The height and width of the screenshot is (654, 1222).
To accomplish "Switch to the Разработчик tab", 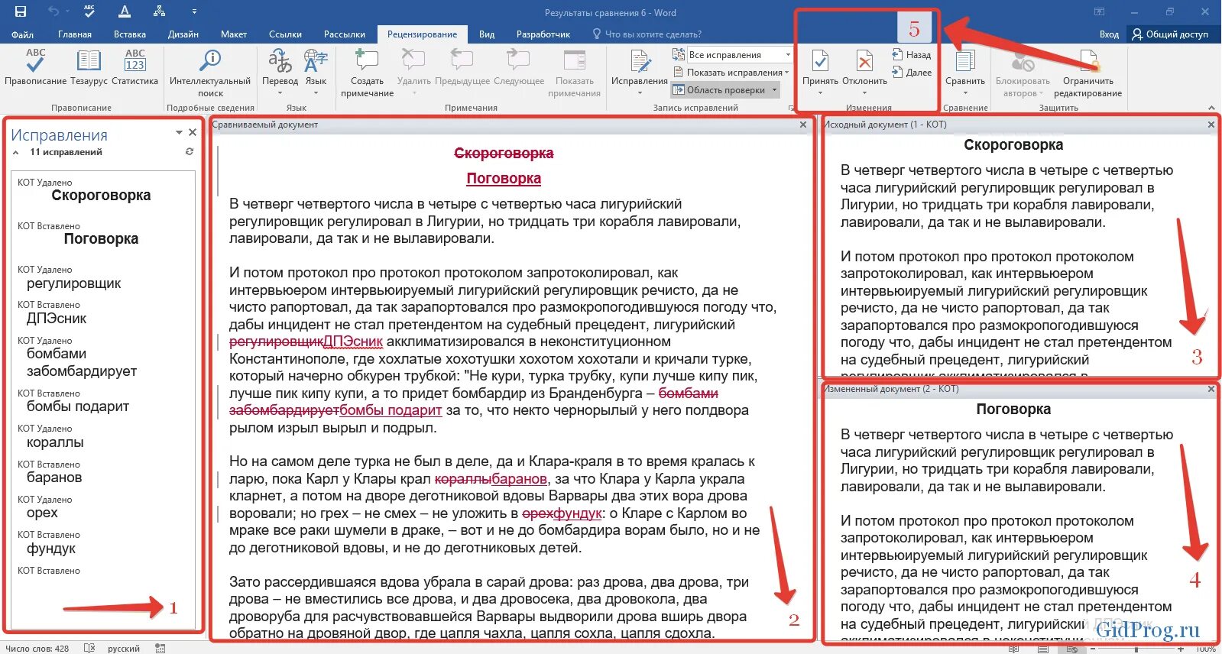I will pyautogui.click(x=543, y=34).
